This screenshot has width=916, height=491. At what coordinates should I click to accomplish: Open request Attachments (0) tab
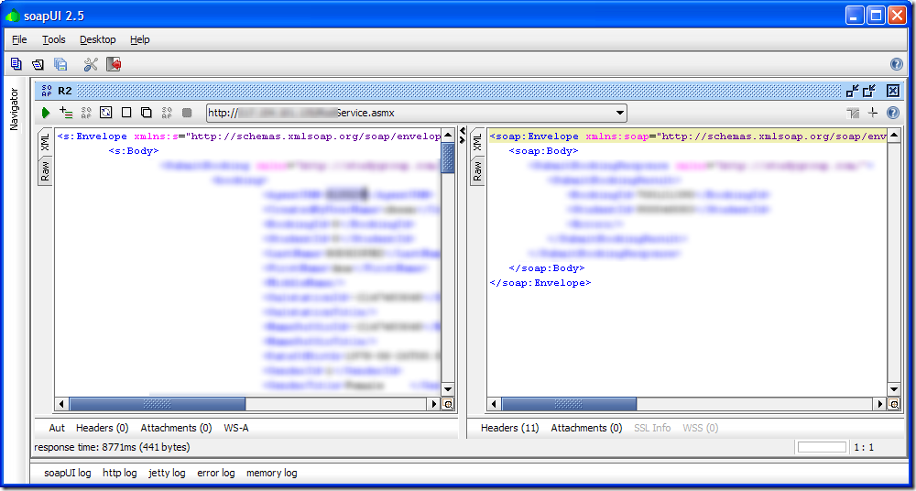tap(176, 428)
